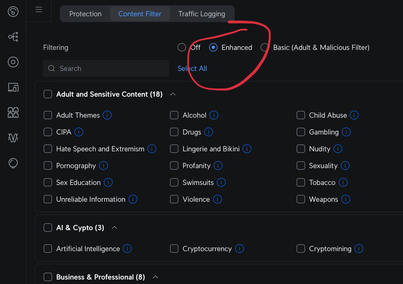Viewport: 403px width, 284px height.
Task: Open the lightbulb insights sidebar icon
Action: click(x=13, y=163)
